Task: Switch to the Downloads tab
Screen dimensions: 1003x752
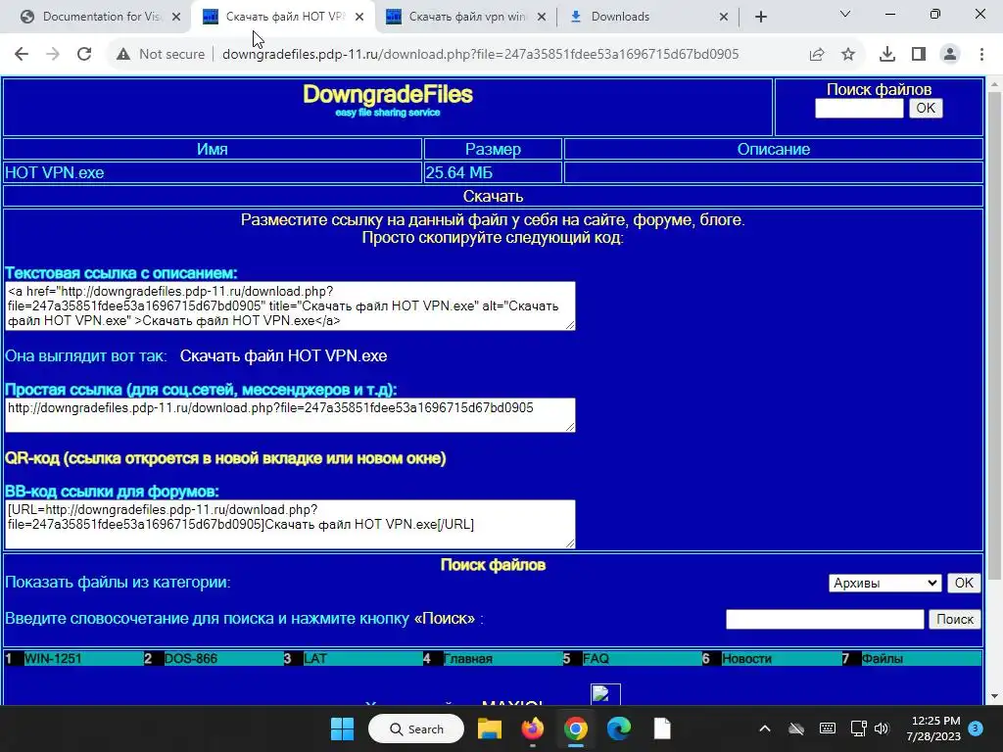Action: click(x=648, y=17)
